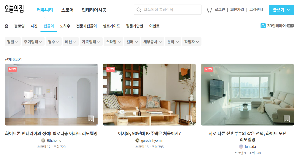Open the 스토어 top menu
Viewport: 299px width, 157px height.
(67, 10)
